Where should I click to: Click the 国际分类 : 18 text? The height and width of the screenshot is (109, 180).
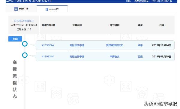pos(24,30)
